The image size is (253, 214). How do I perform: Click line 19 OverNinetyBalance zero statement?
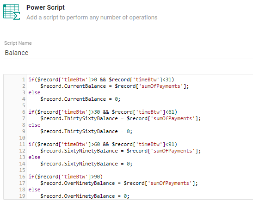pyautogui.click(x=85, y=196)
